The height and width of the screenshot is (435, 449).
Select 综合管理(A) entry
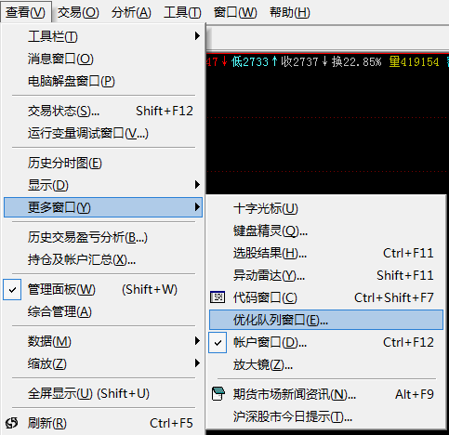click(103, 311)
